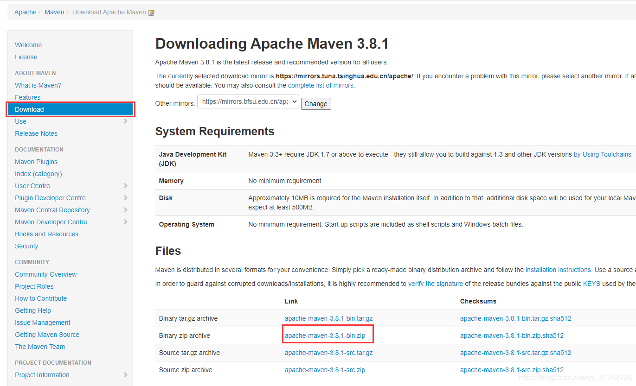Download apache-maven-3.8.1-src.zip
The width and height of the screenshot is (636, 386).
325,370
